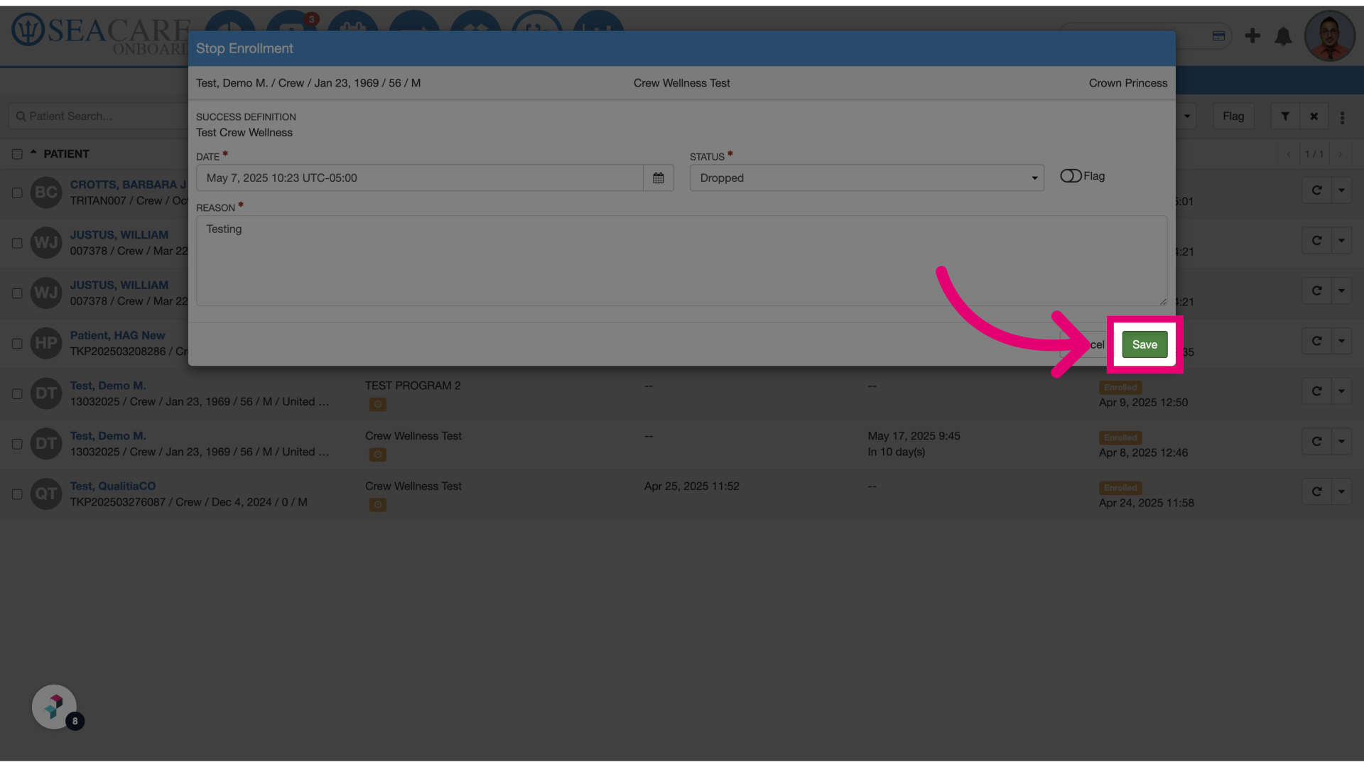The image size is (1364, 767).
Task: Check the Test, QualitiaCO row checkbox
Action: coord(17,494)
